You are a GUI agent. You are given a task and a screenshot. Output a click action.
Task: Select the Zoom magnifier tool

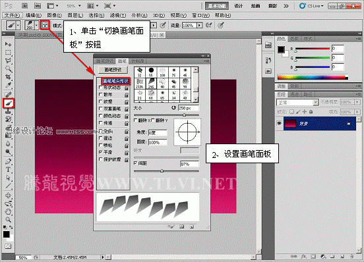(8, 220)
